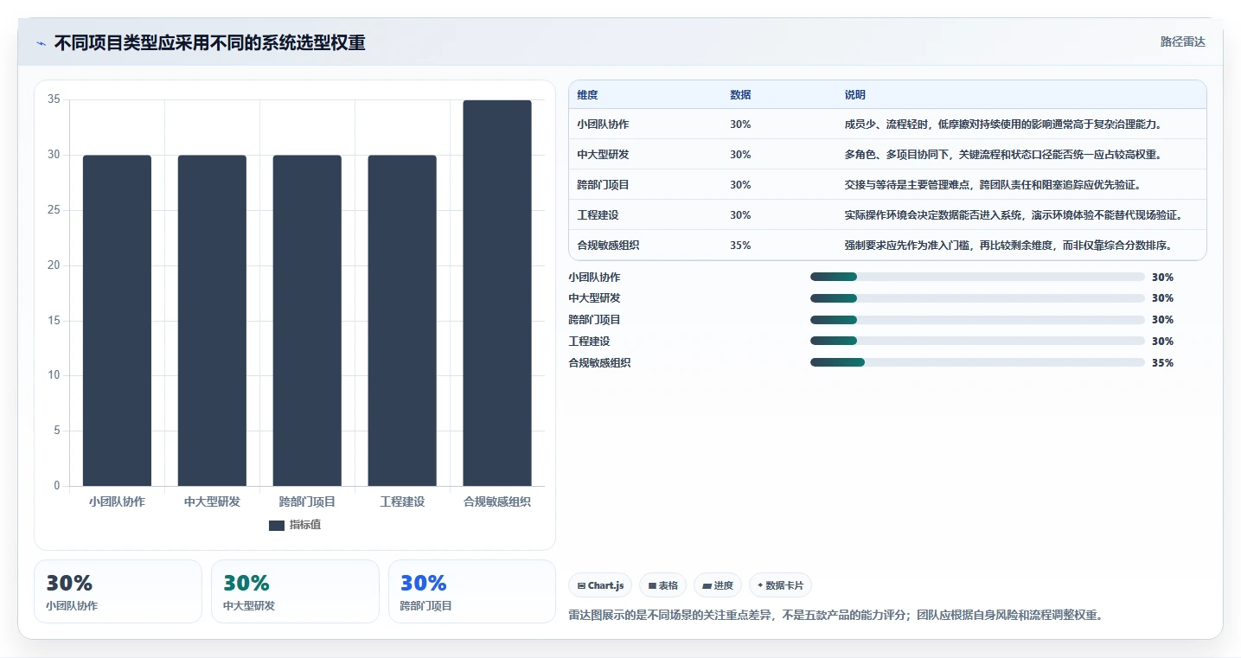Click description starting 成员少、流程轻时
The height and width of the screenshot is (658, 1241).
(x=1003, y=125)
